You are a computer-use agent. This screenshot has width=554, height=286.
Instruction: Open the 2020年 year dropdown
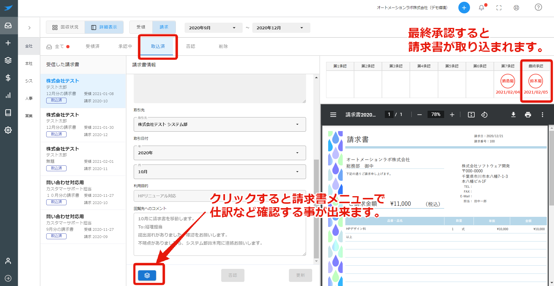[220, 153]
